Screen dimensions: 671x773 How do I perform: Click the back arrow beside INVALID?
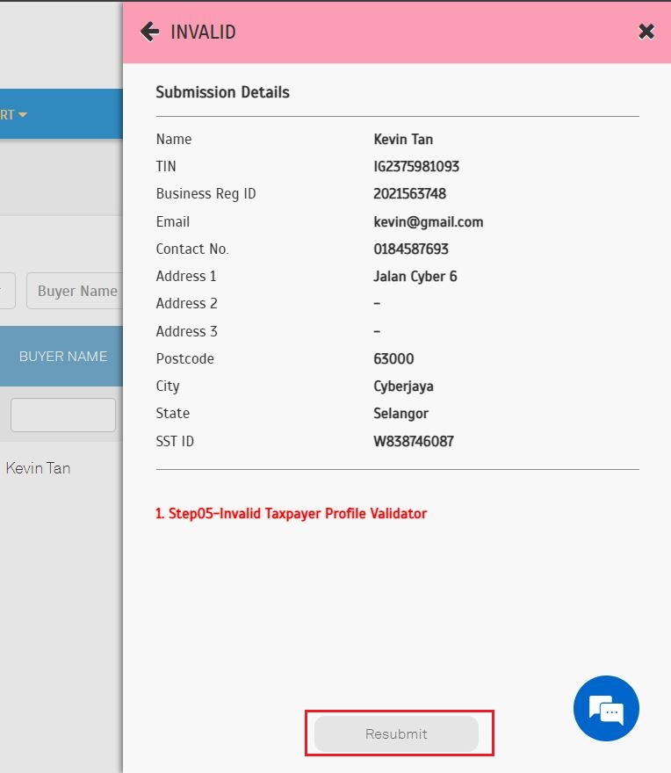point(150,33)
